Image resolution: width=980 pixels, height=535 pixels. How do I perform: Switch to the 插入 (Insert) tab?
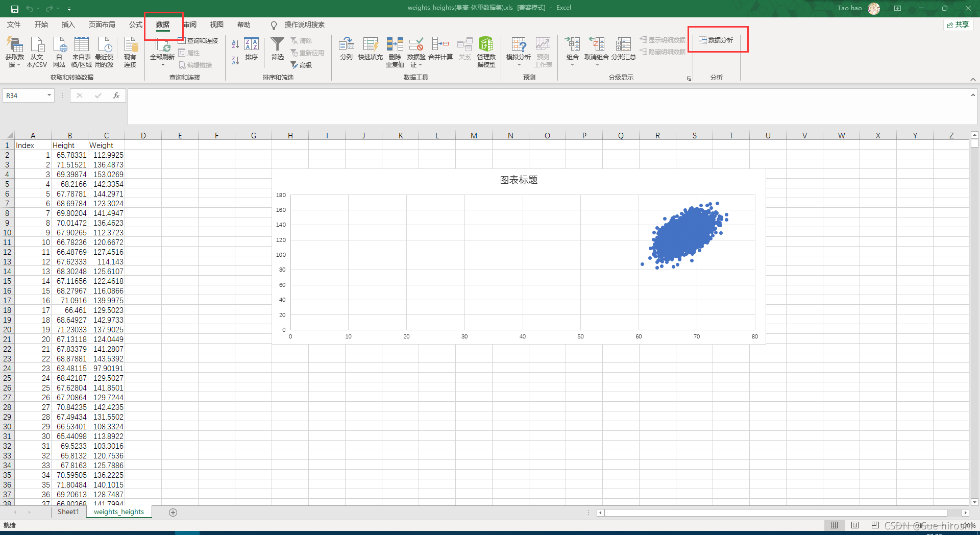(x=68, y=25)
